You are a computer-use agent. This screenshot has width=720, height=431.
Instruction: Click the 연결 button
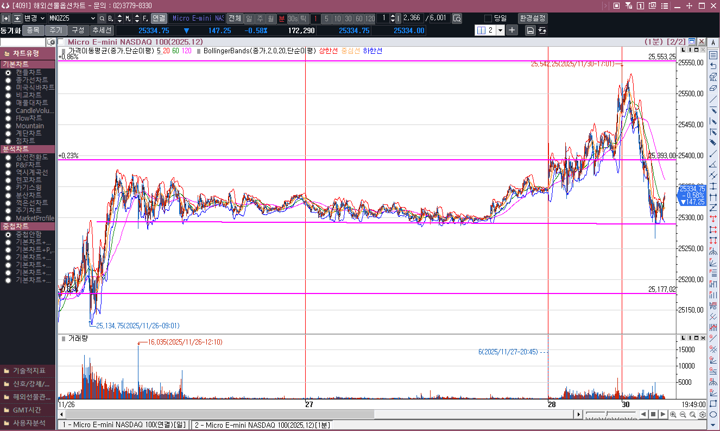pyautogui.click(x=159, y=18)
